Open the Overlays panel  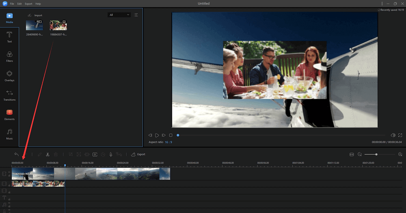pos(9,76)
